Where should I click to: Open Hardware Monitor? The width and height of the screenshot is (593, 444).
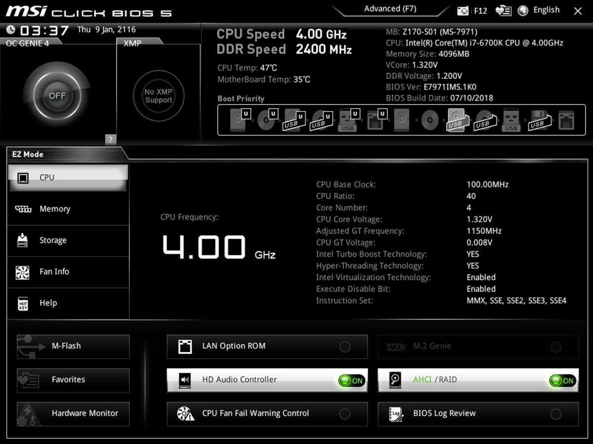click(x=73, y=413)
